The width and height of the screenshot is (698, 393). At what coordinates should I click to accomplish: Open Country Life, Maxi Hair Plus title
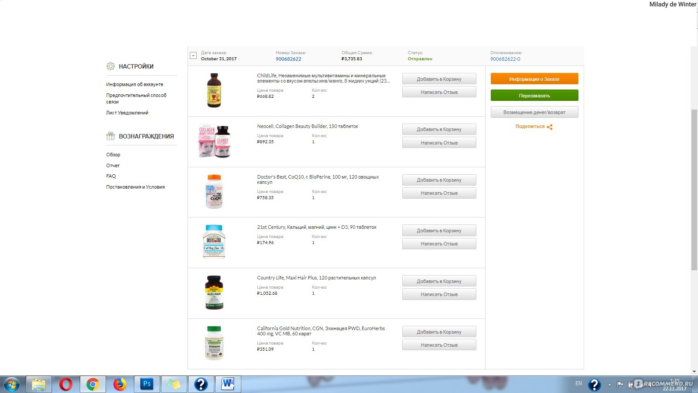coord(316,278)
